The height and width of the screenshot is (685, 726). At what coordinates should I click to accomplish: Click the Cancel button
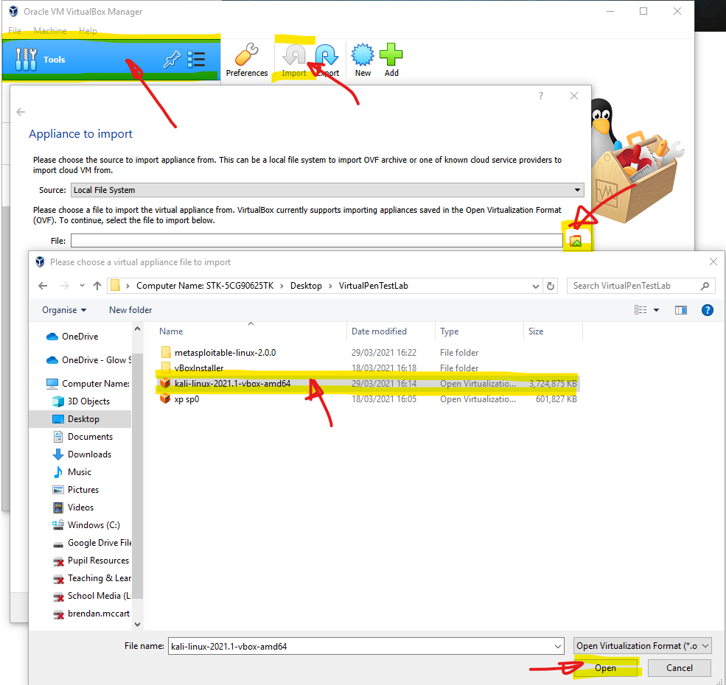(680, 668)
